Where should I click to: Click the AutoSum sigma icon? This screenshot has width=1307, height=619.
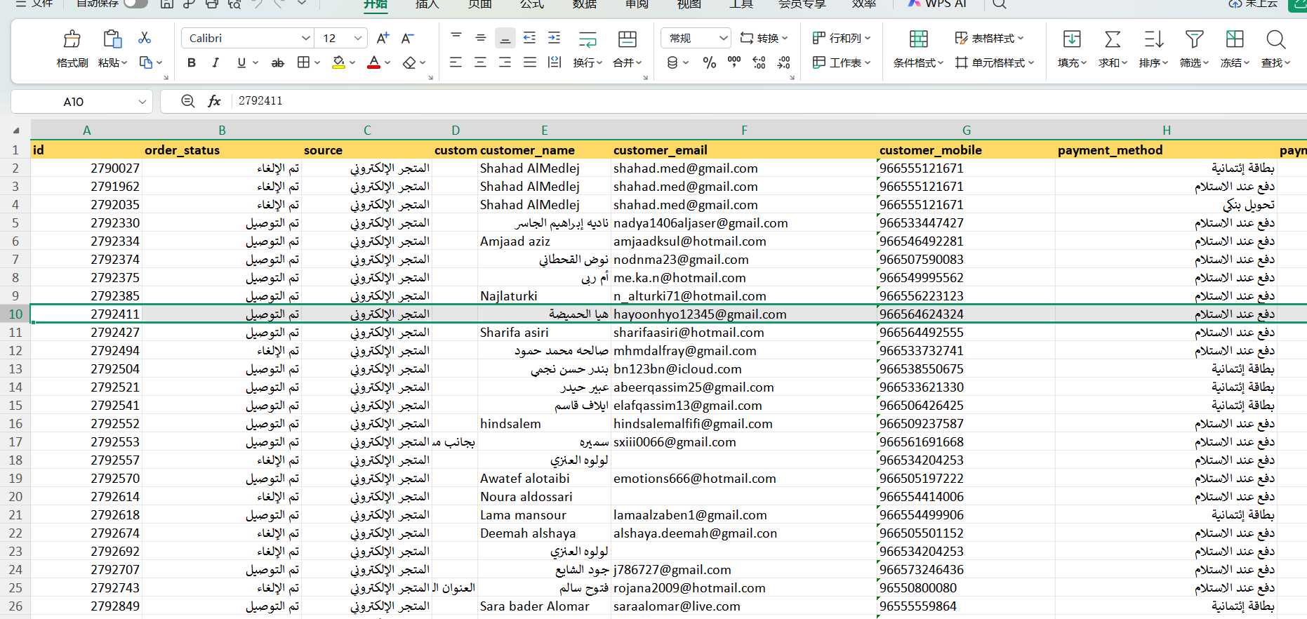(x=1113, y=39)
